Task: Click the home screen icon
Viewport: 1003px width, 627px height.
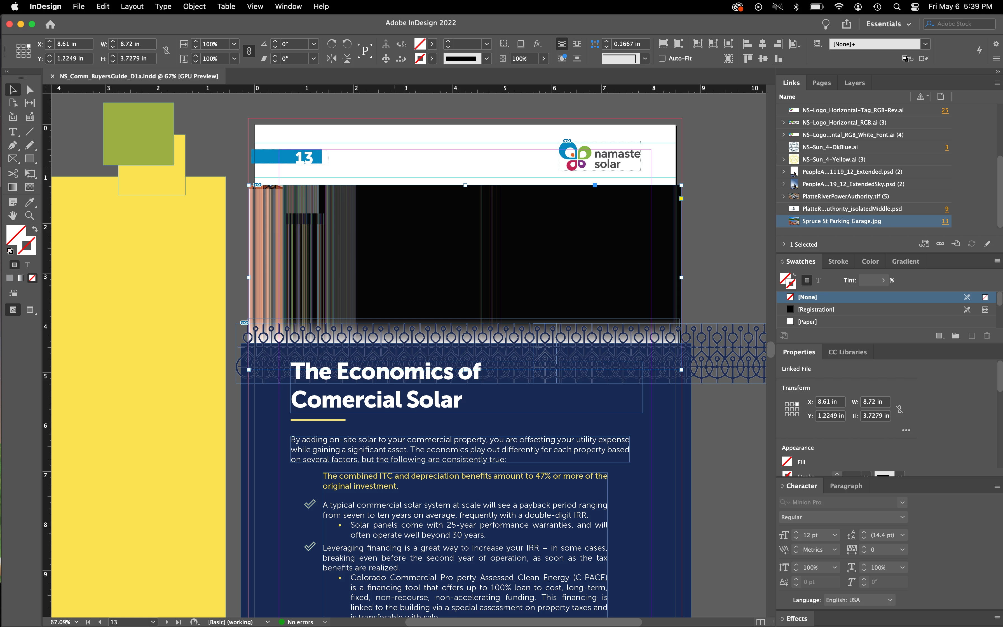Action: coord(50,24)
